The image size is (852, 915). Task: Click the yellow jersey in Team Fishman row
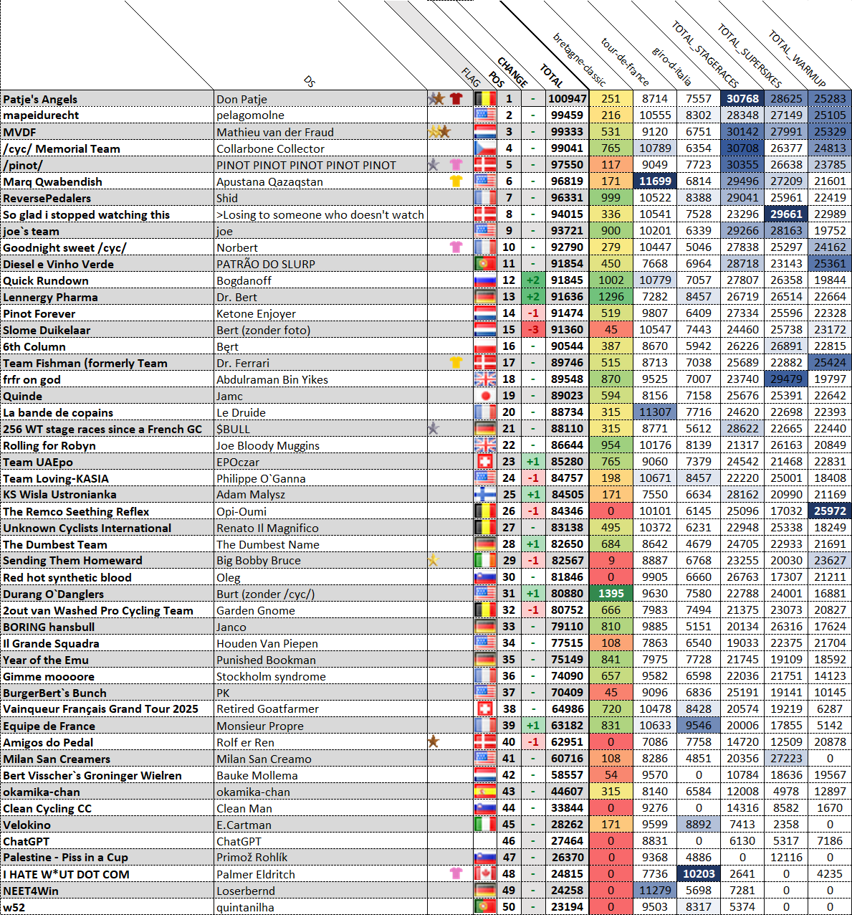[x=456, y=362]
